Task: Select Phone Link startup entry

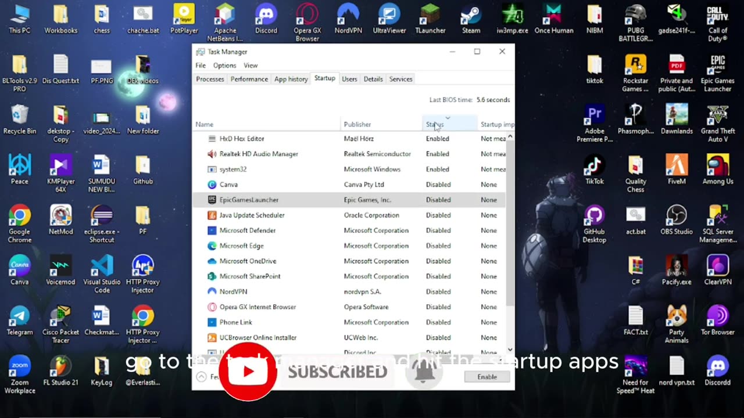Action: [x=349, y=322]
